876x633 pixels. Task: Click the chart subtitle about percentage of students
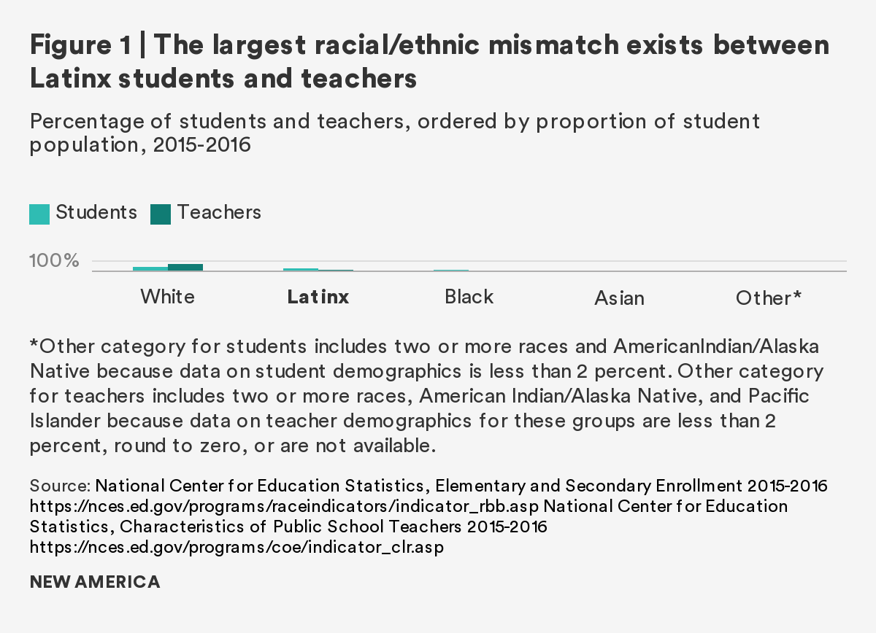pyautogui.click(x=394, y=132)
